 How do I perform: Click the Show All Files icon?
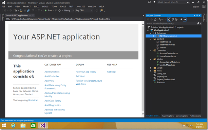point(176,20)
